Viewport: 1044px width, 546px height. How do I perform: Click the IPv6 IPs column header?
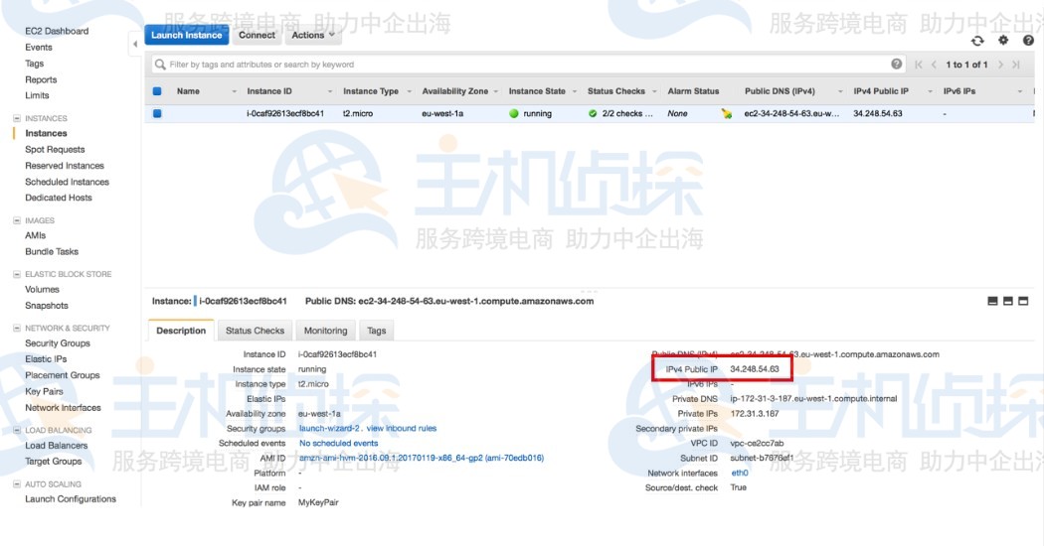[x=959, y=91]
